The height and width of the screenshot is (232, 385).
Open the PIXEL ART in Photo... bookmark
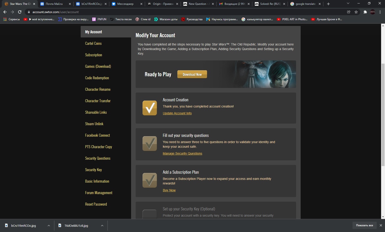pyautogui.click(x=292, y=19)
